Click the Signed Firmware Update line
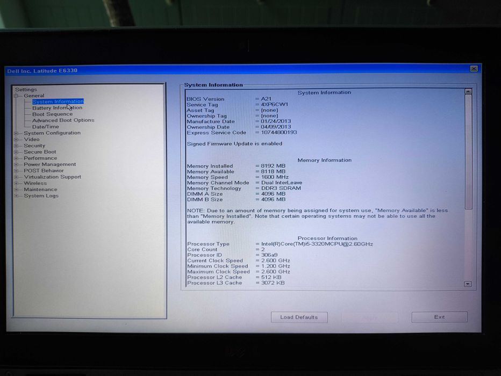 coord(234,143)
